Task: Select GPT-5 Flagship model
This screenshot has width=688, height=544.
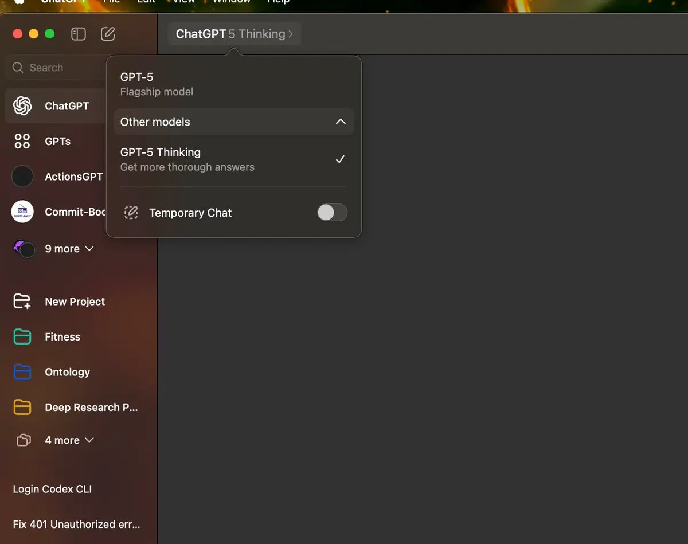Action: click(234, 84)
